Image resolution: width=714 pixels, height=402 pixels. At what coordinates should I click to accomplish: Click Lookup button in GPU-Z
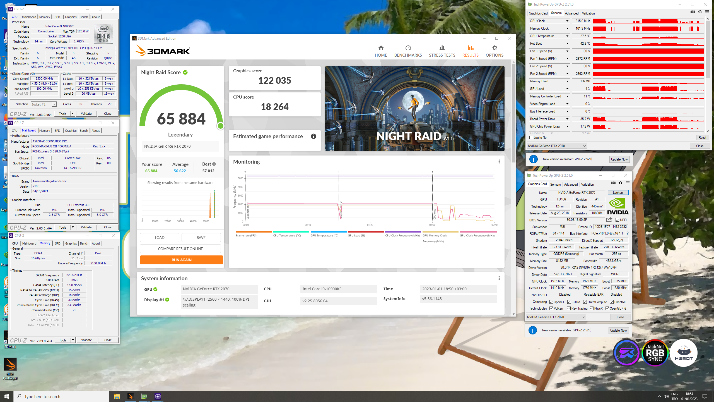click(x=618, y=193)
